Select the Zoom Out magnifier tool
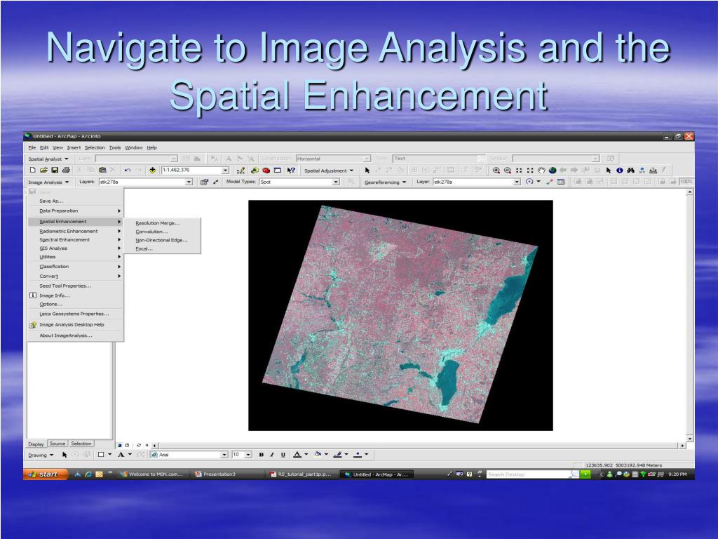This screenshot has height=539, width=718. coord(508,170)
